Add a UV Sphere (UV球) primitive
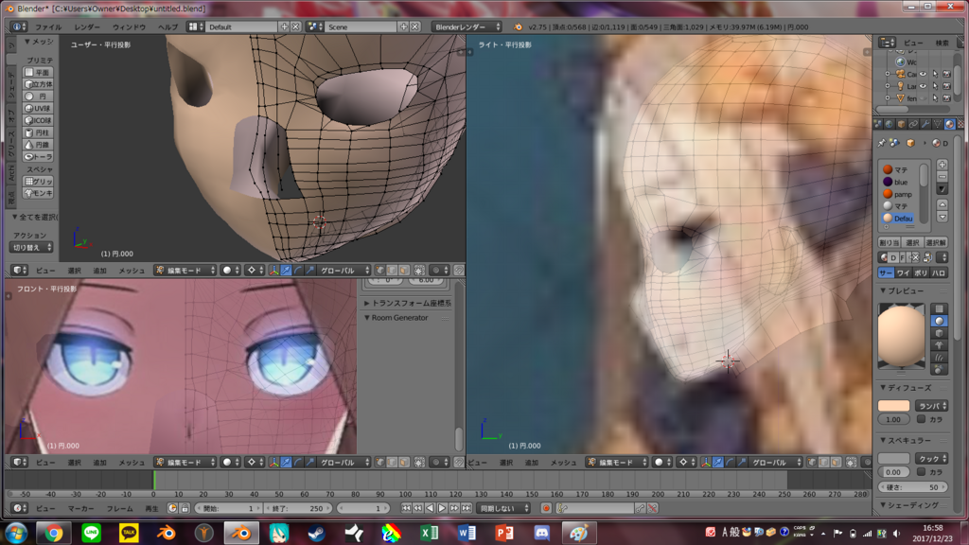The image size is (969, 545). pos(38,108)
